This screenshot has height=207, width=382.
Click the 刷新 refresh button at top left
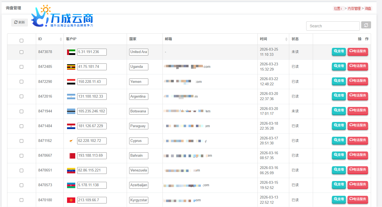(x=19, y=22)
